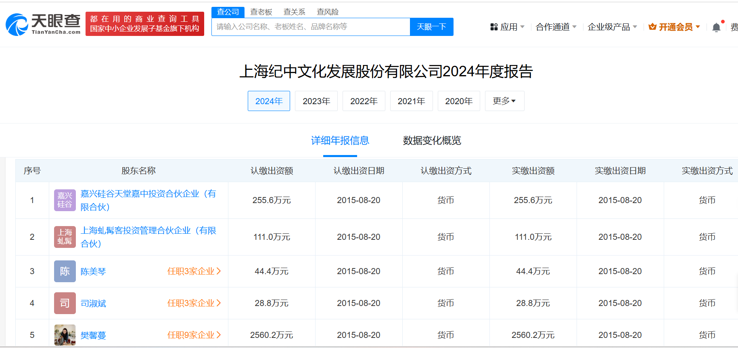The image size is (738, 348).
Task: Click the TianYanCha logo
Action: (x=43, y=24)
